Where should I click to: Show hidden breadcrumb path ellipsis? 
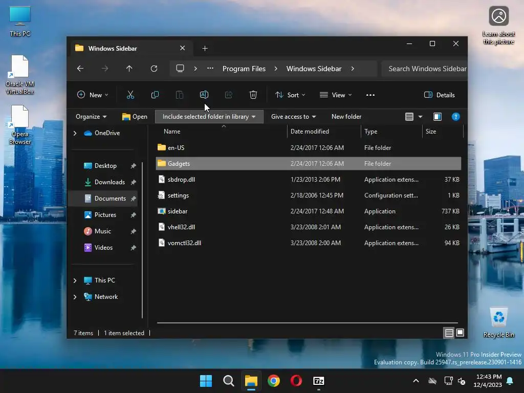(210, 68)
